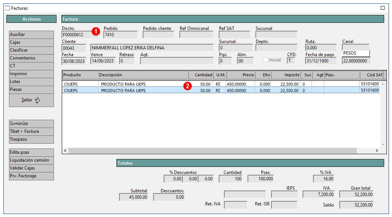Image resolution: width=392 pixels, height=217 pixels.
Task: Click the Traspaso button
Action: (x=31, y=139)
